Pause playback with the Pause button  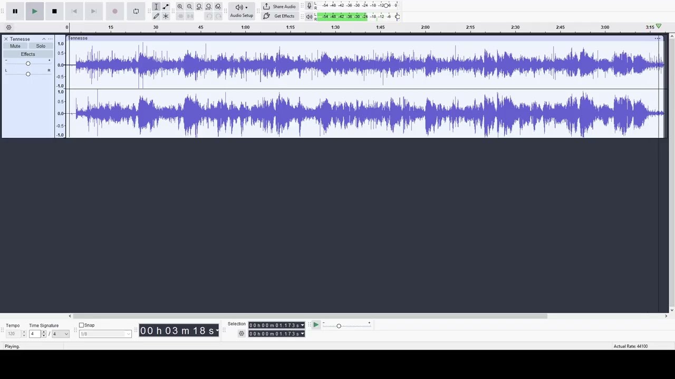coord(15,11)
